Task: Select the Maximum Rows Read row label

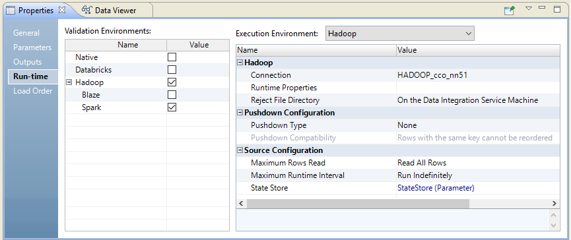Action: click(288, 163)
